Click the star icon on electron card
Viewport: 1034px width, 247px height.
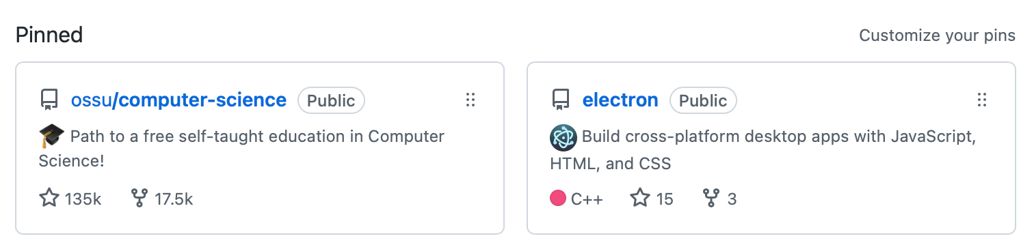pyautogui.click(x=640, y=199)
